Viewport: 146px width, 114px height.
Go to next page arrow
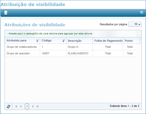click(33, 106)
